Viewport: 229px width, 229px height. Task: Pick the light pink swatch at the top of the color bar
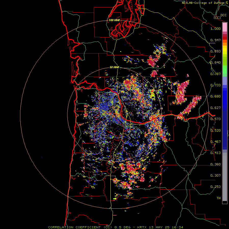click(x=225, y=27)
